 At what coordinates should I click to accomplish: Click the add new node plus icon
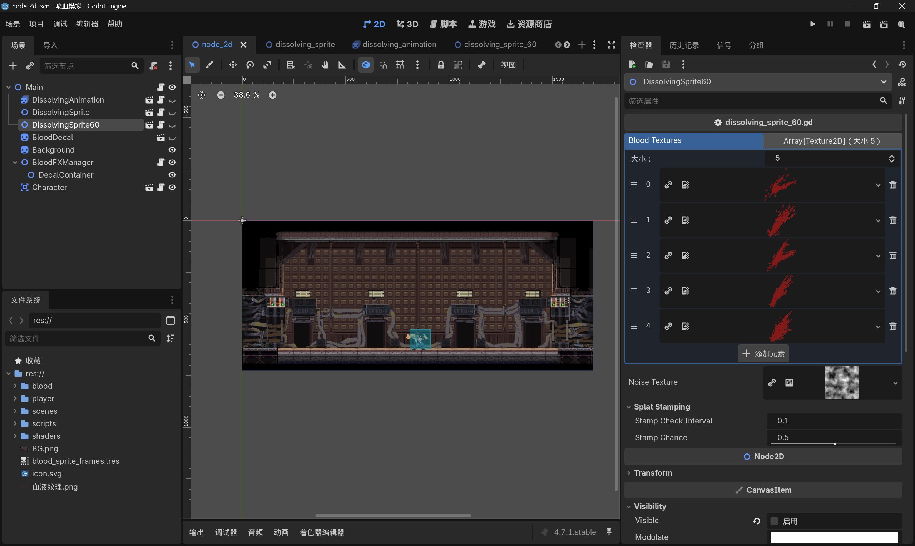(x=13, y=66)
